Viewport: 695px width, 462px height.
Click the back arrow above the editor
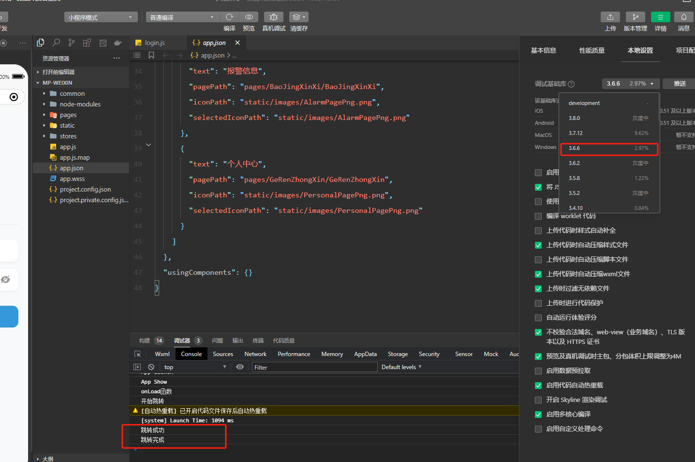pyautogui.click(x=166, y=55)
